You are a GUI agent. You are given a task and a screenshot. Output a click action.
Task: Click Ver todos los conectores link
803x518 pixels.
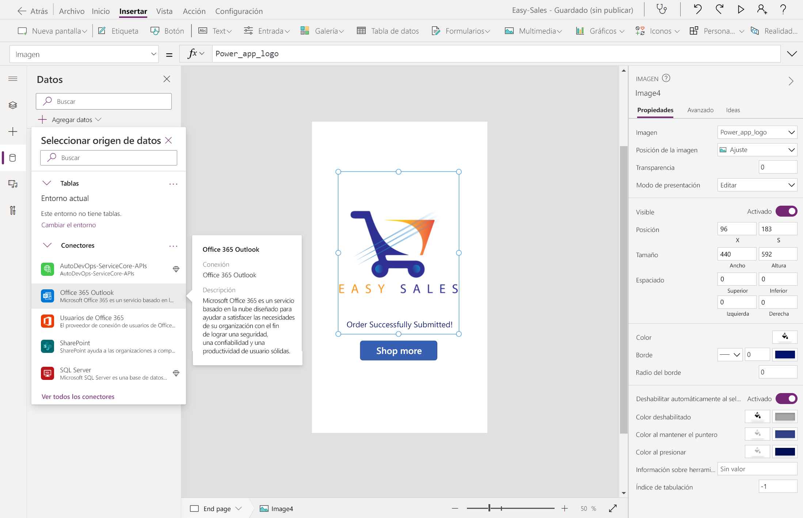78,396
